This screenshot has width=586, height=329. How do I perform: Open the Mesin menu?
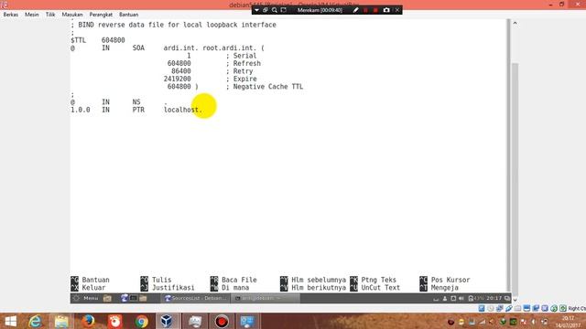[32, 15]
